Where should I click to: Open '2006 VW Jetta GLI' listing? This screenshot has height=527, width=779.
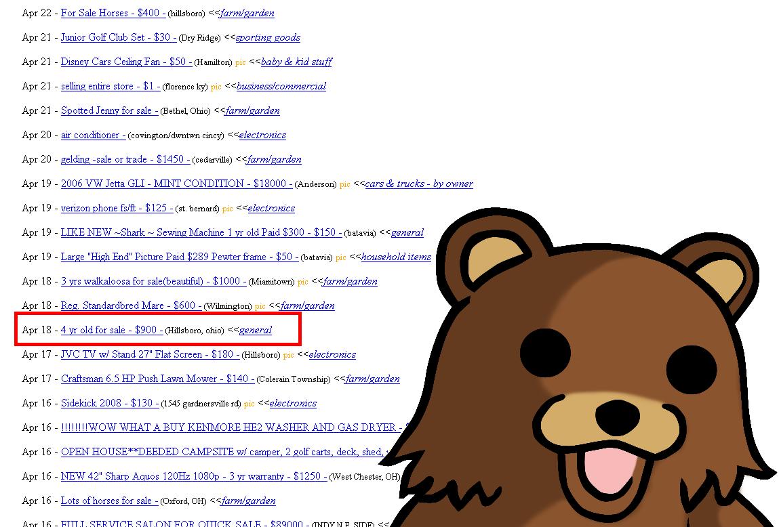click(176, 184)
